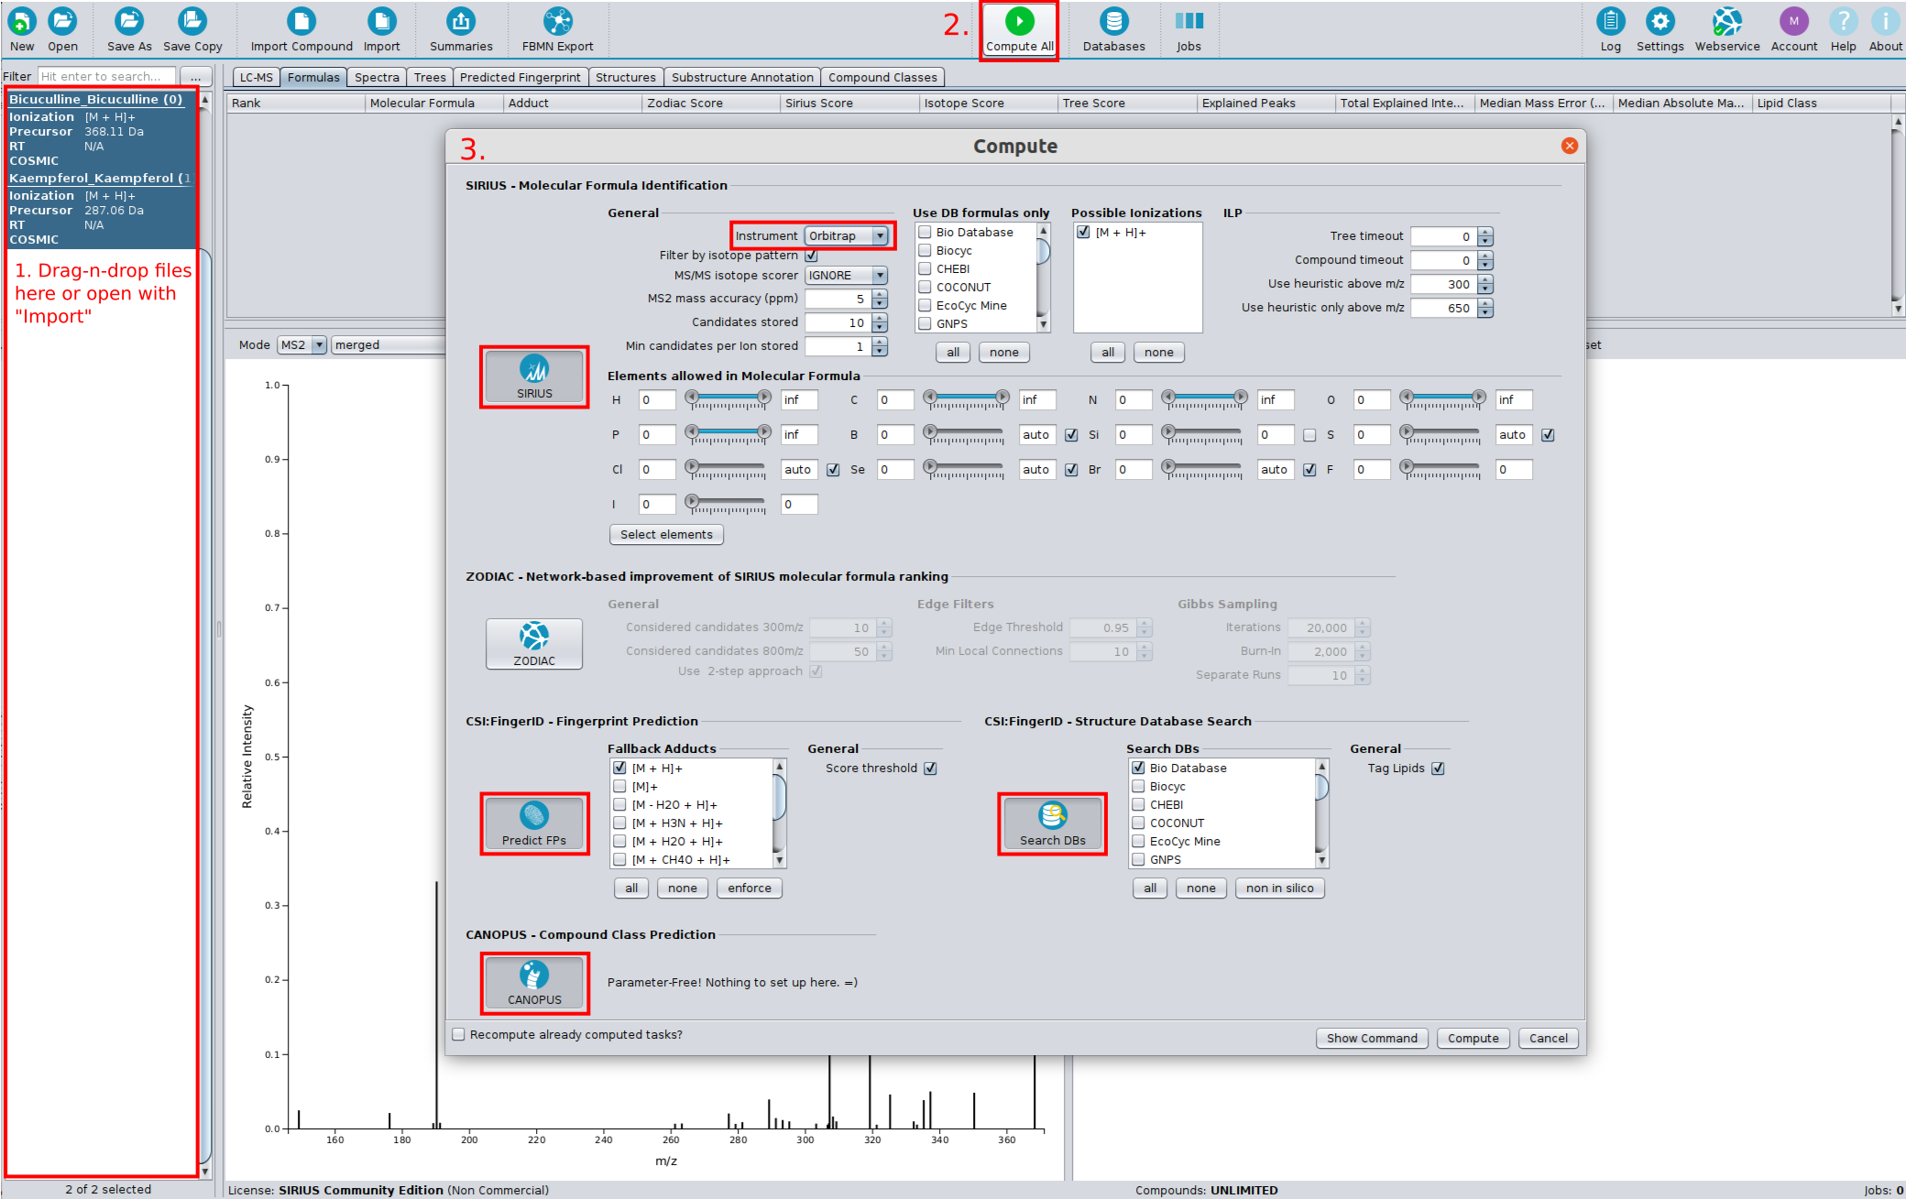Toggle the auto checkbox for Boron
The height and width of the screenshot is (1199, 1906).
(1071, 435)
